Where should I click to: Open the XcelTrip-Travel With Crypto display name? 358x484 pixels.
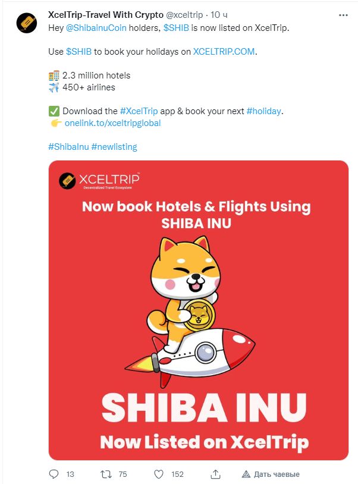click(106, 15)
